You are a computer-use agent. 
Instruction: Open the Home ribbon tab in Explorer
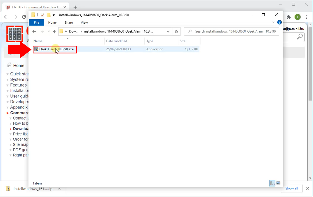click(52, 23)
